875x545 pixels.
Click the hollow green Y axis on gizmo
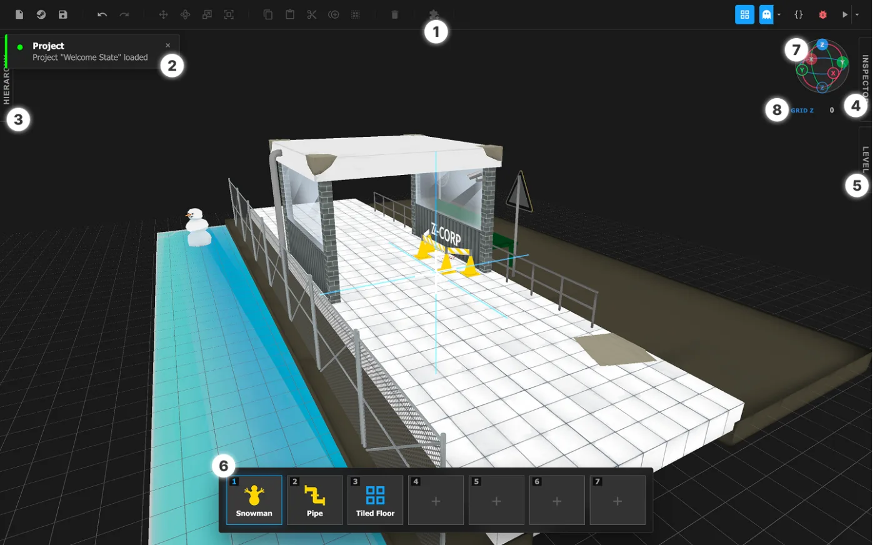point(802,70)
